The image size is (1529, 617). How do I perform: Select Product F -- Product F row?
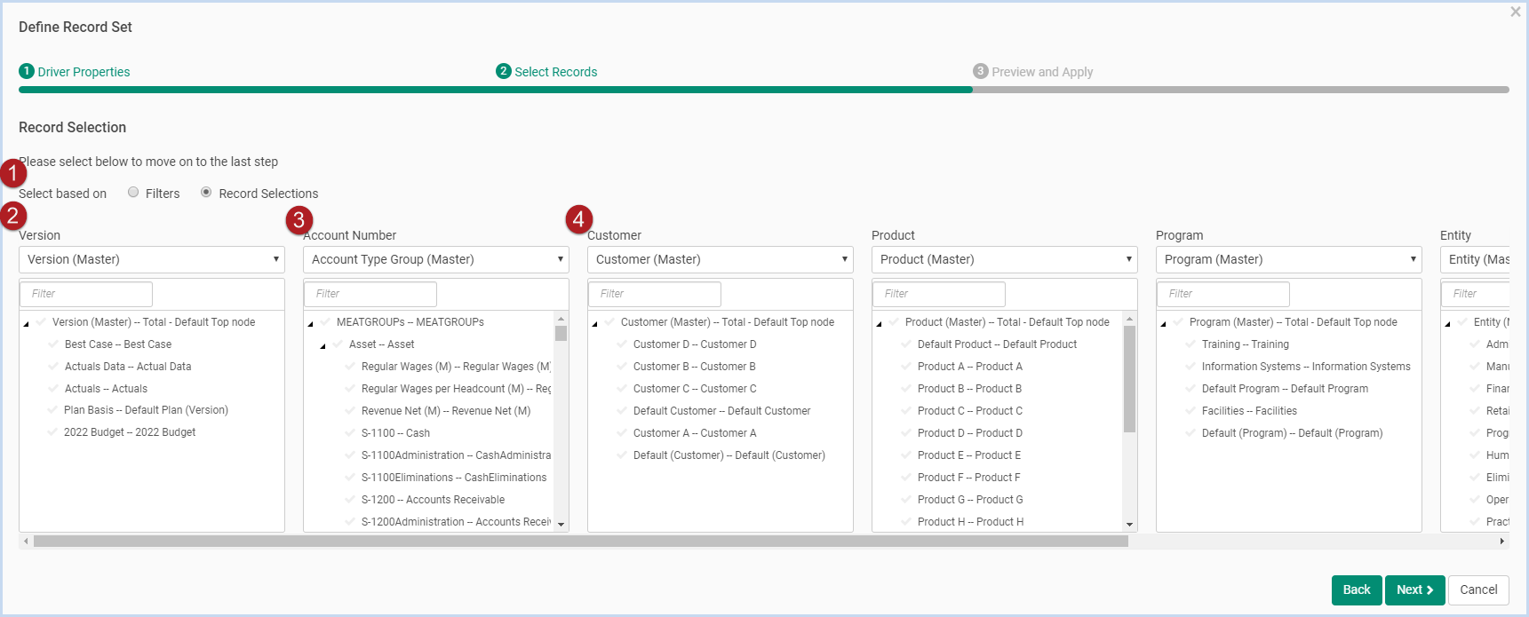(968, 477)
